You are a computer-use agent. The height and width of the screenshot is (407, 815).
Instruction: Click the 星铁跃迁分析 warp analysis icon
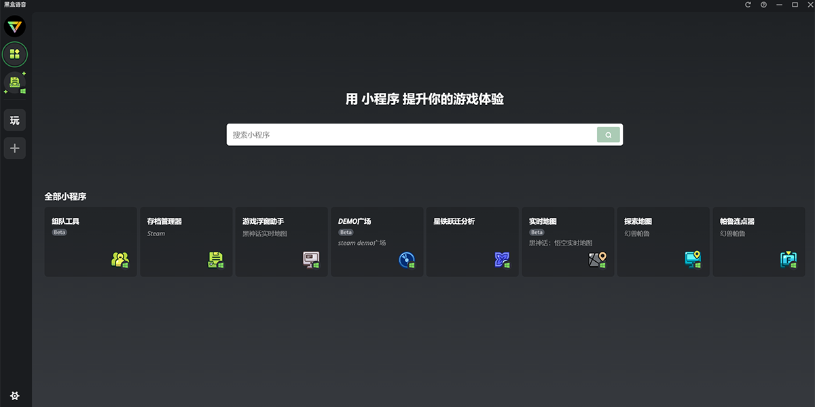[501, 259]
